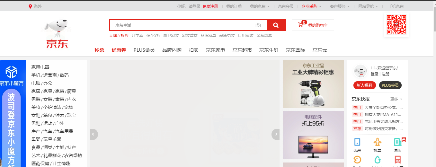Open news headline 大屏全能型办公本
This screenshot has width=436, height=167.
pyautogui.click(x=384, y=107)
